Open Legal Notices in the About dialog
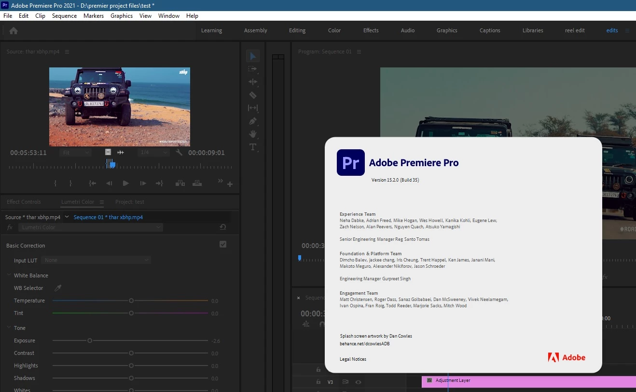The height and width of the screenshot is (392, 636). (353, 359)
